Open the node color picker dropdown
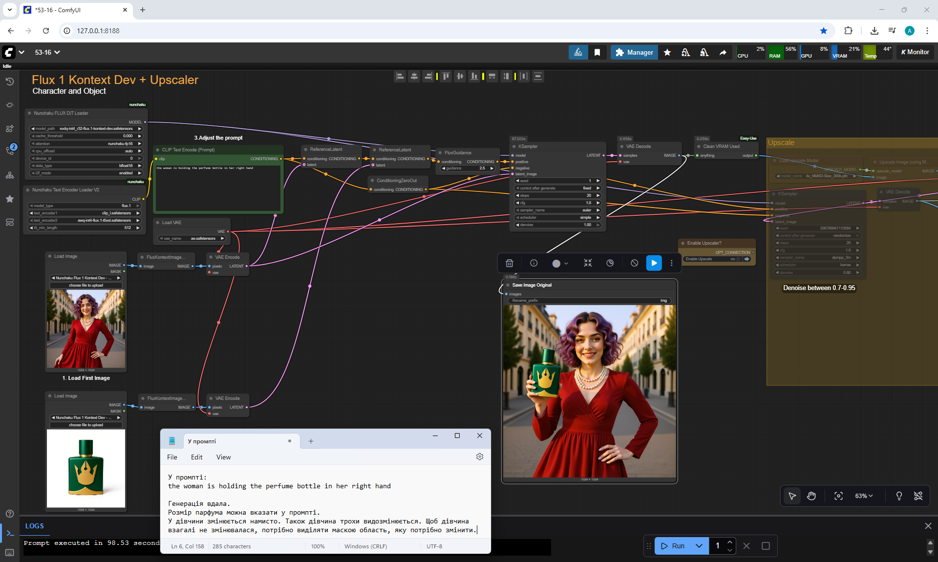 click(566, 263)
